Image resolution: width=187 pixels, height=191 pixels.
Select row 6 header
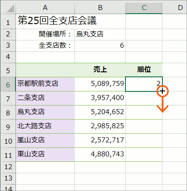(8, 84)
